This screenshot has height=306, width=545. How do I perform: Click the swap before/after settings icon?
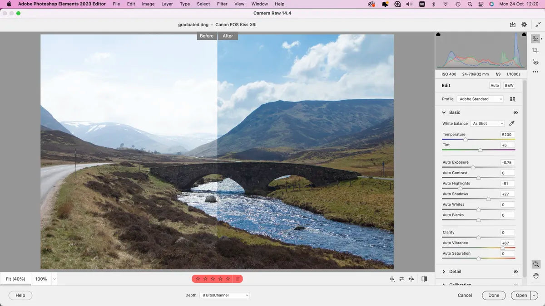pos(401,279)
